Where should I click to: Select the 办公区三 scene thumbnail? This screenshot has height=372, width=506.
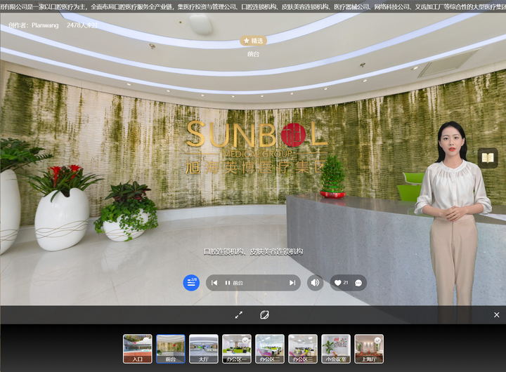[303, 349]
